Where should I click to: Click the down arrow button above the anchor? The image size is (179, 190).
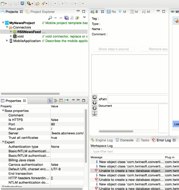(x=94, y=108)
